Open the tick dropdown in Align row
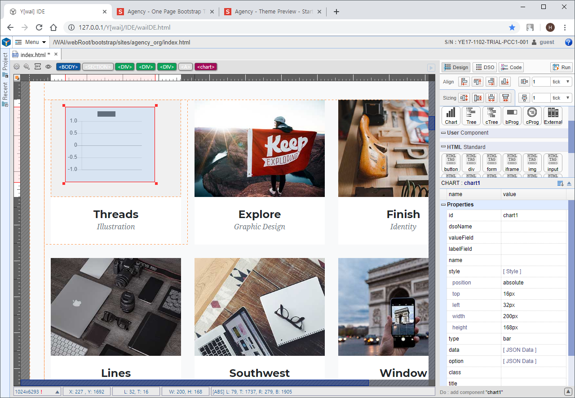The image size is (575, 398). tap(562, 82)
